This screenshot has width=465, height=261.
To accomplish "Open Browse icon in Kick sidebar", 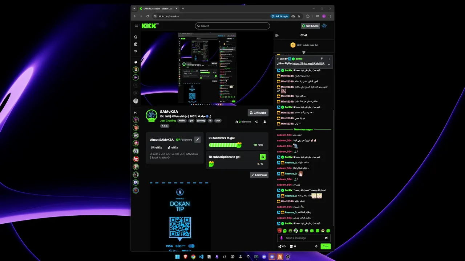I will [x=136, y=44].
